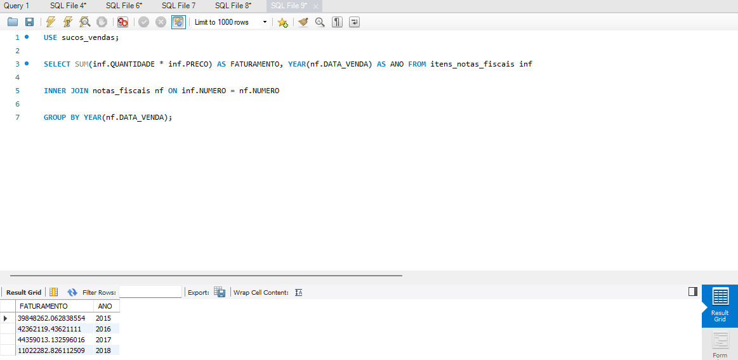Click the statement marker on line 1
Screen dimensions: 738x360
click(27, 37)
